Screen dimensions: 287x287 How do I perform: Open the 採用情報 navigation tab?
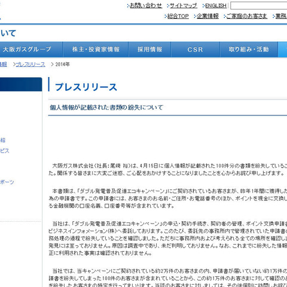tap(149, 50)
